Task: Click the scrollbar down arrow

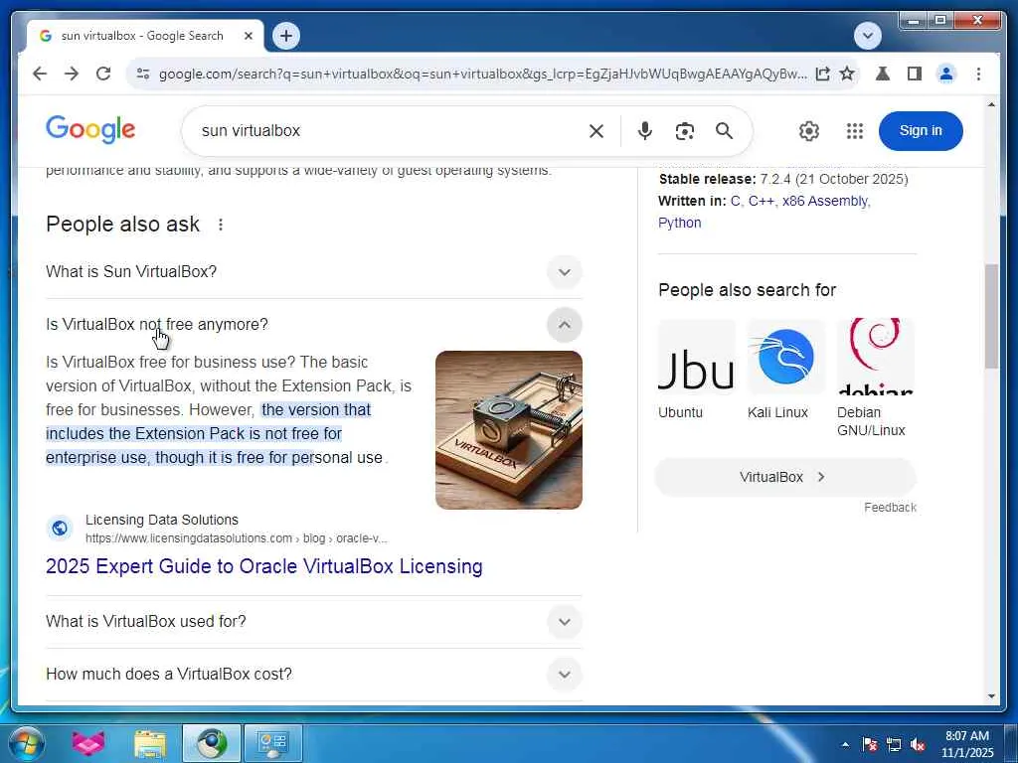Action: click(991, 696)
